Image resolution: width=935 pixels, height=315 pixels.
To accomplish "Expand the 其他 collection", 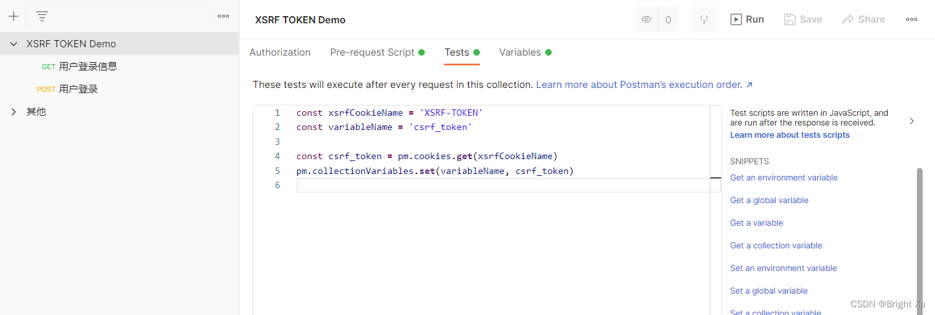I will click(x=14, y=112).
